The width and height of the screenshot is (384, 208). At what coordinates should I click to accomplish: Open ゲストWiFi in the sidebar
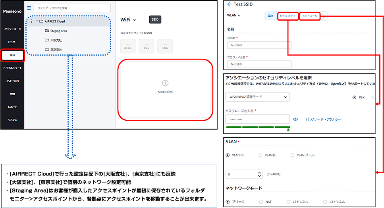(12, 81)
